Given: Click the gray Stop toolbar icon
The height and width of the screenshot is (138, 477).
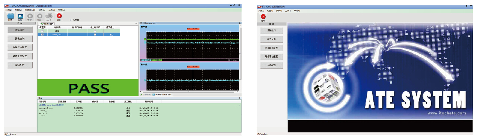Looking at the screenshot, I should click(x=40, y=16).
